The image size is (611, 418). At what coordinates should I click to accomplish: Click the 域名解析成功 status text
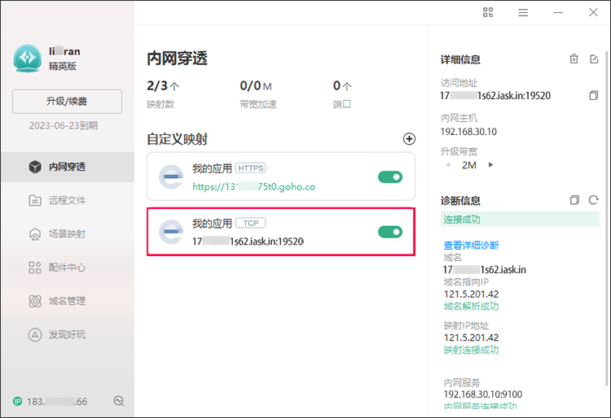[471, 307]
